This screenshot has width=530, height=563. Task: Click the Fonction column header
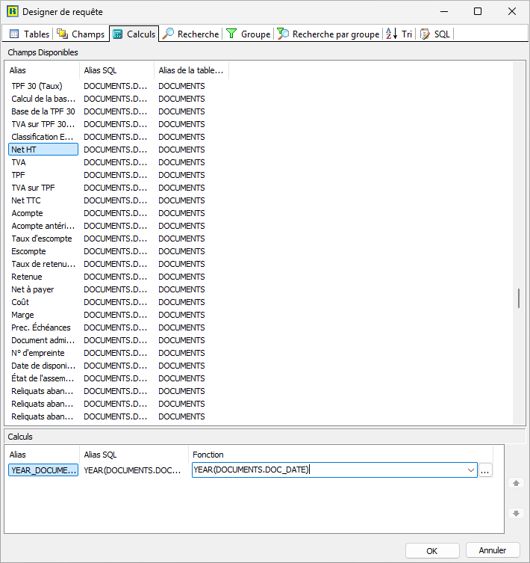click(340, 455)
